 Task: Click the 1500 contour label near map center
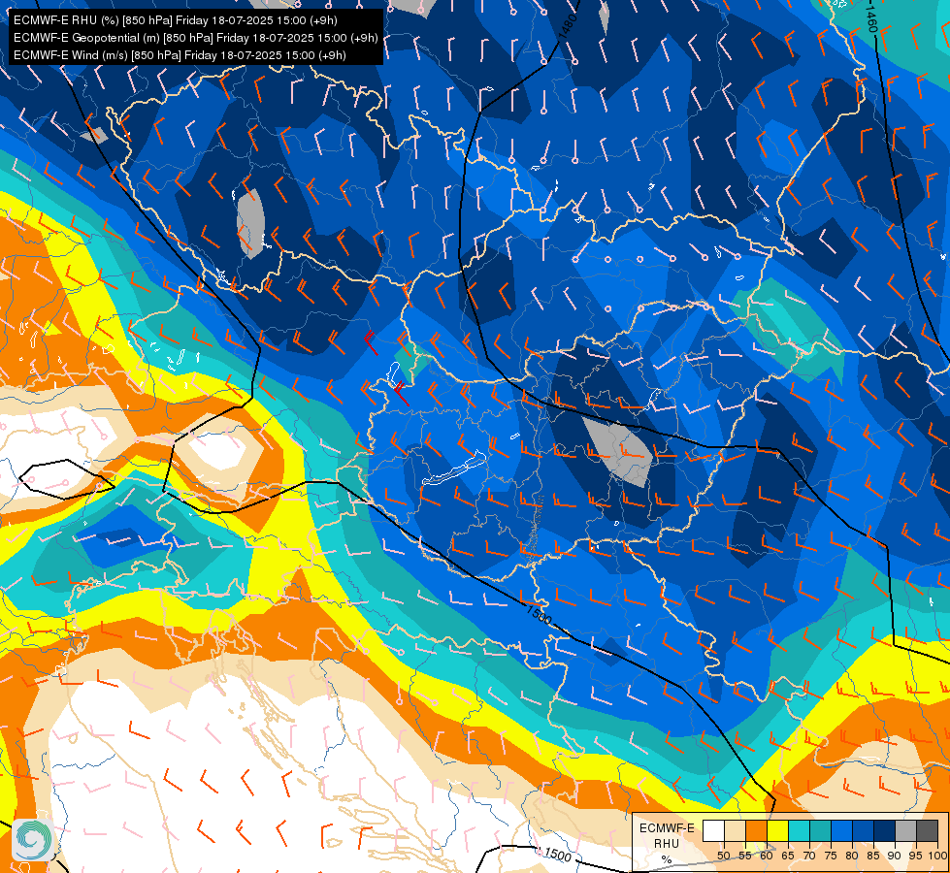pyautogui.click(x=540, y=614)
